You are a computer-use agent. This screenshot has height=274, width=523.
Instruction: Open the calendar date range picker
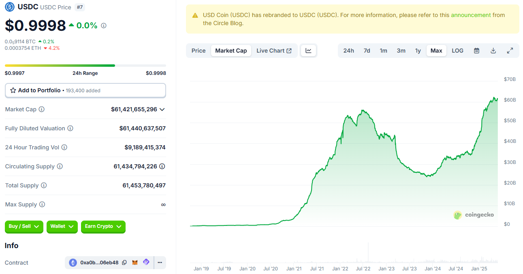point(476,51)
